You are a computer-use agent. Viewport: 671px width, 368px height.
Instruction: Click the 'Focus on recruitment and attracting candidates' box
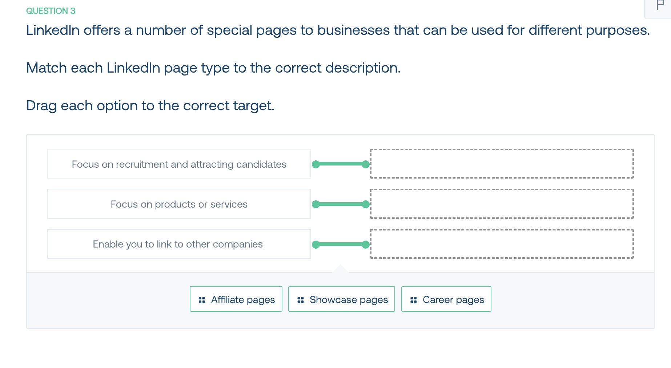179,164
